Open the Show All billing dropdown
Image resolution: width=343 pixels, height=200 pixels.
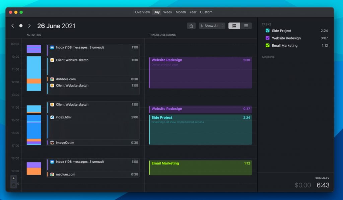pyautogui.click(x=212, y=26)
